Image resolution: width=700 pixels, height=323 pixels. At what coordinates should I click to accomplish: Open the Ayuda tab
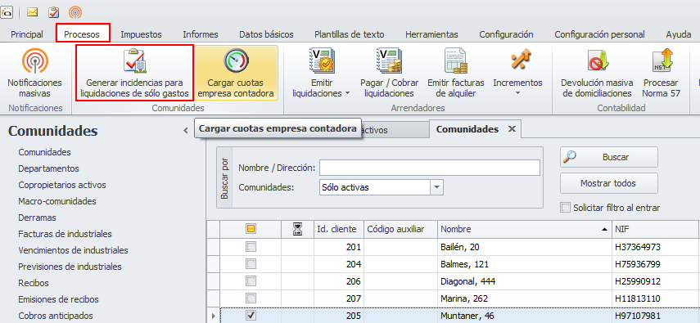[x=679, y=34]
